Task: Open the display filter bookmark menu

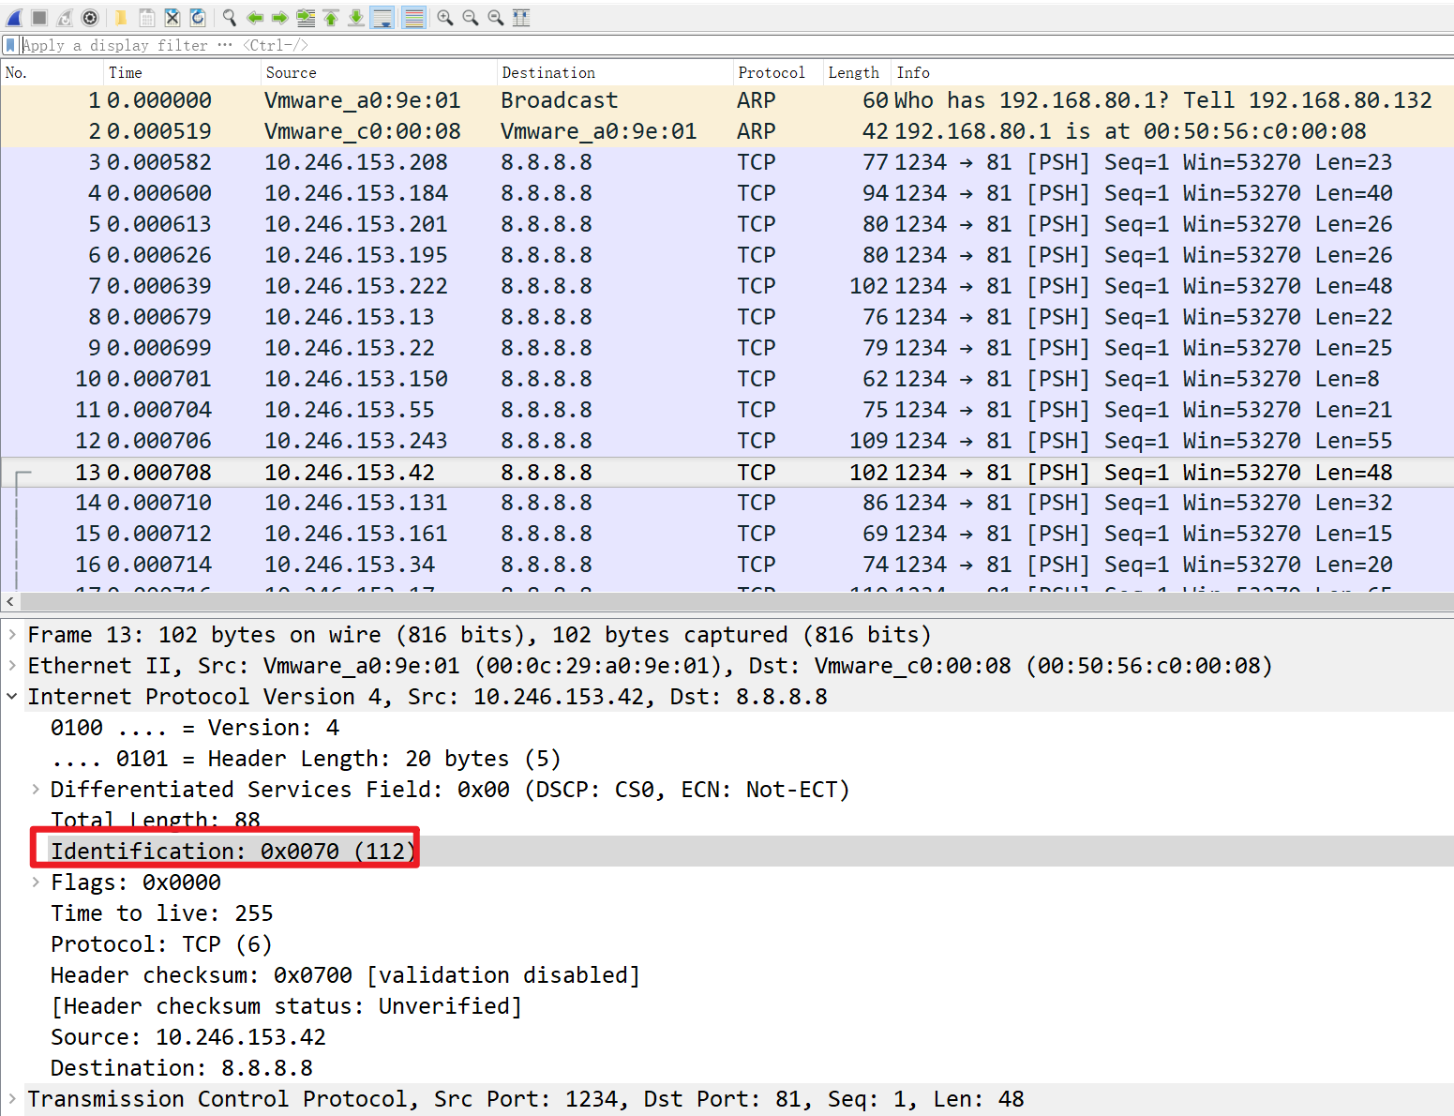Action: pos(10,45)
